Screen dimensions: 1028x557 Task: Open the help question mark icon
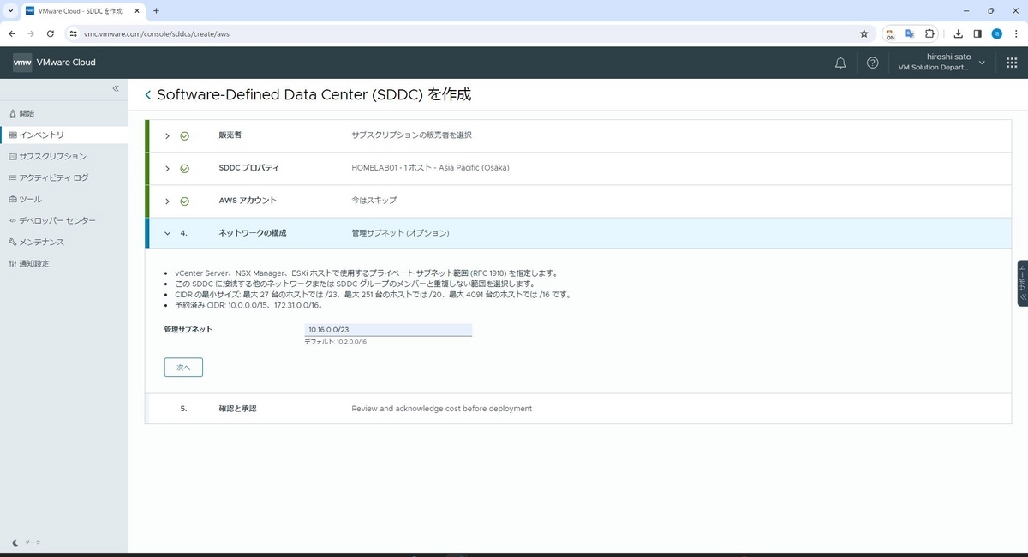872,63
